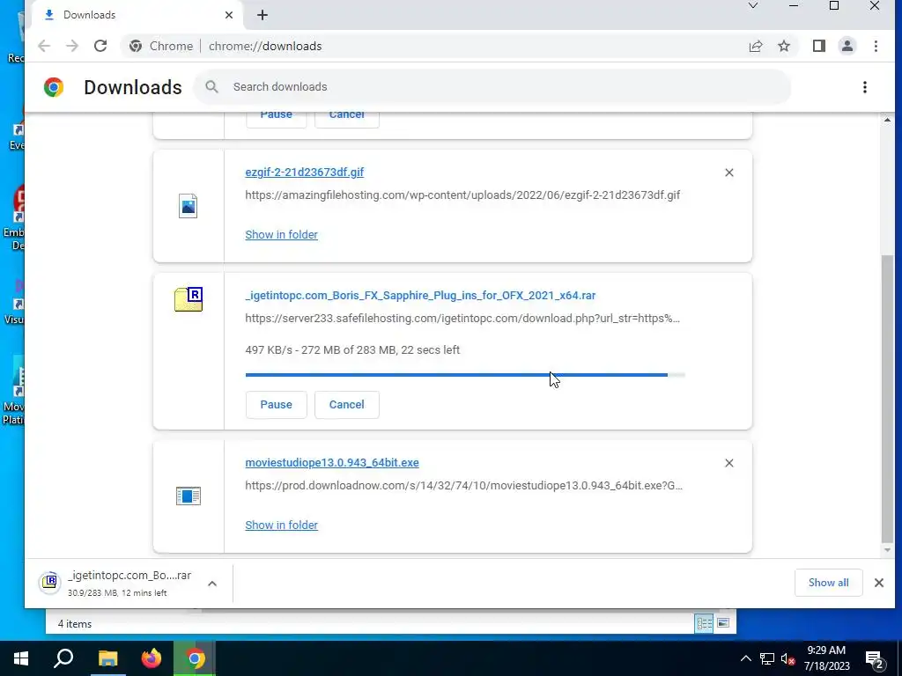Show moviestudiope exe in folder
902x676 pixels.
281,525
